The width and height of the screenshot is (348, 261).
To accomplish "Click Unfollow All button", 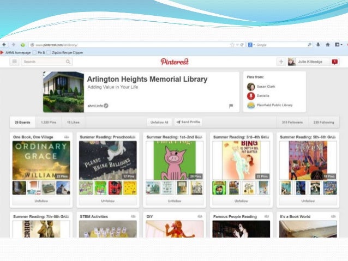I will (159, 122).
